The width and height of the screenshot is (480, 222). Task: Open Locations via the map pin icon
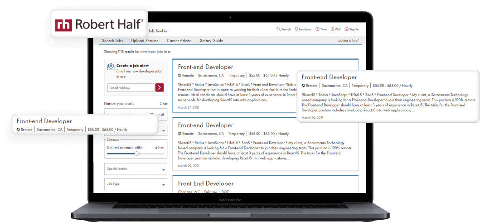pos(296,29)
